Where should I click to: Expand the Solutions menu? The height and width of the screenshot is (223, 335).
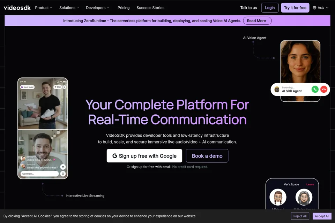[69, 8]
